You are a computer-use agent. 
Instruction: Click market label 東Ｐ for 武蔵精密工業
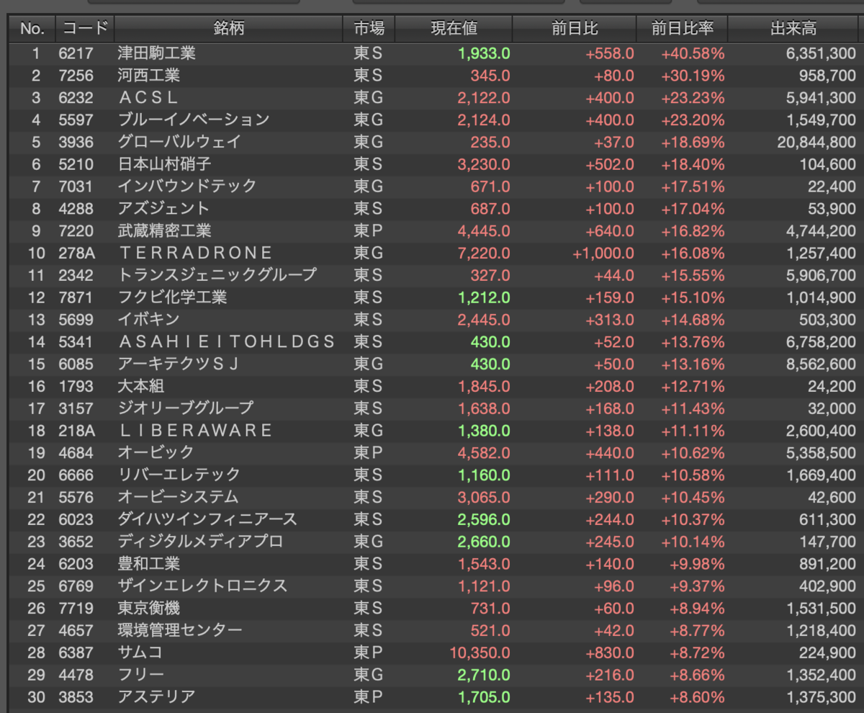point(368,230)
